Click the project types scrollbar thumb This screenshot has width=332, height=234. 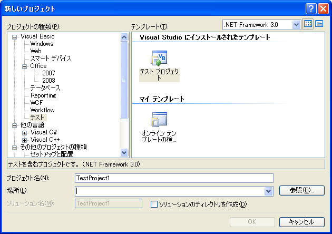(124, 80)
